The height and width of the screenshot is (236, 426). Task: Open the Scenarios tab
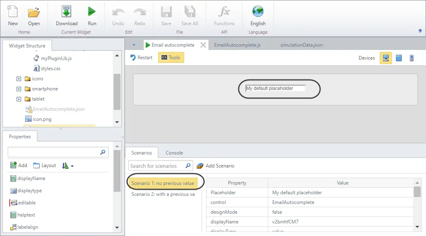click(142, 153)
